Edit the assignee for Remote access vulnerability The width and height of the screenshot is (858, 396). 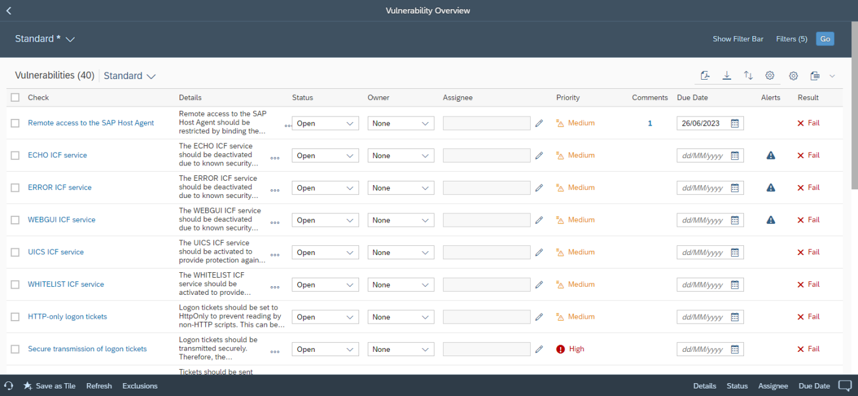point(539,123)
